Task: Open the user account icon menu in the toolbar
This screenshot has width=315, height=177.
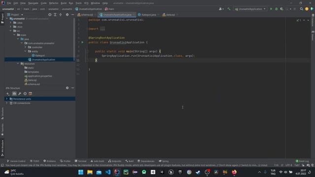Action: (221, 9)
